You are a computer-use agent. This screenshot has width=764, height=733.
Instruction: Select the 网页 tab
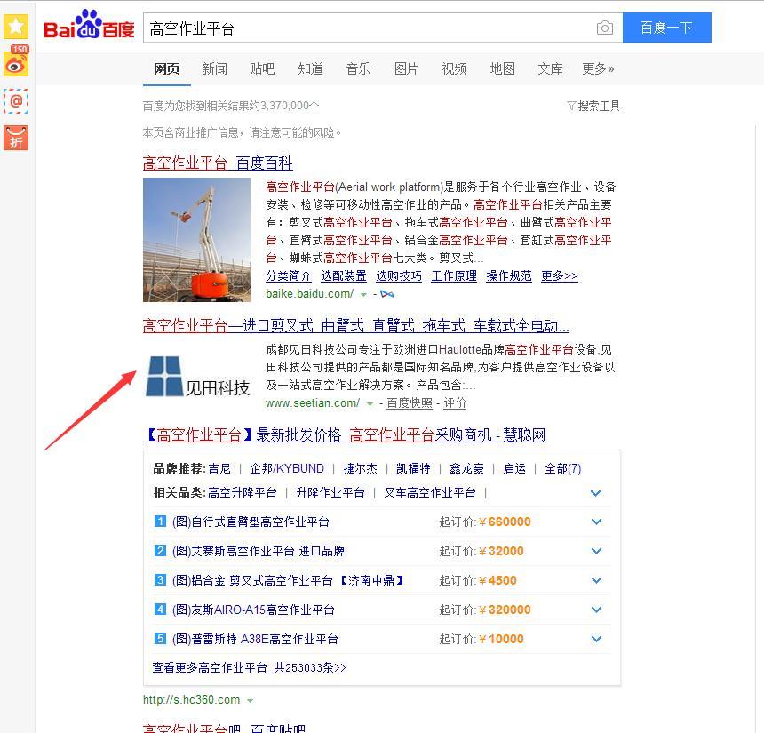(x=167, y=68)
